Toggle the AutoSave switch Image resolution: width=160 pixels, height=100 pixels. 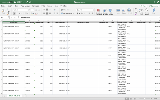pos(10,2)
